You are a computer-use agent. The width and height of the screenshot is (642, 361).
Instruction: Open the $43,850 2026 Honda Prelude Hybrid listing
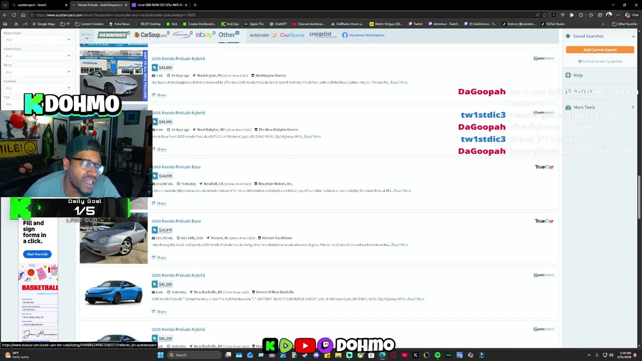click(178, 59)
